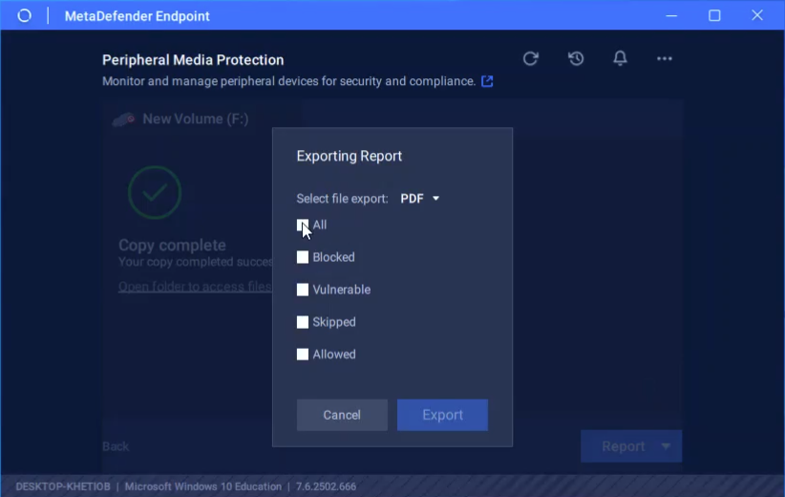The image size is (785, 497).
Task: Click the New Volume (F:) label
Action: [195, 119]
